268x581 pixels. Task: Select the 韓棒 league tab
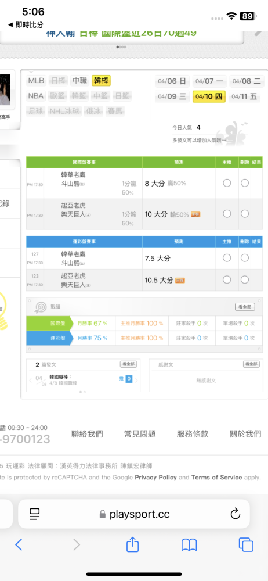101,80
